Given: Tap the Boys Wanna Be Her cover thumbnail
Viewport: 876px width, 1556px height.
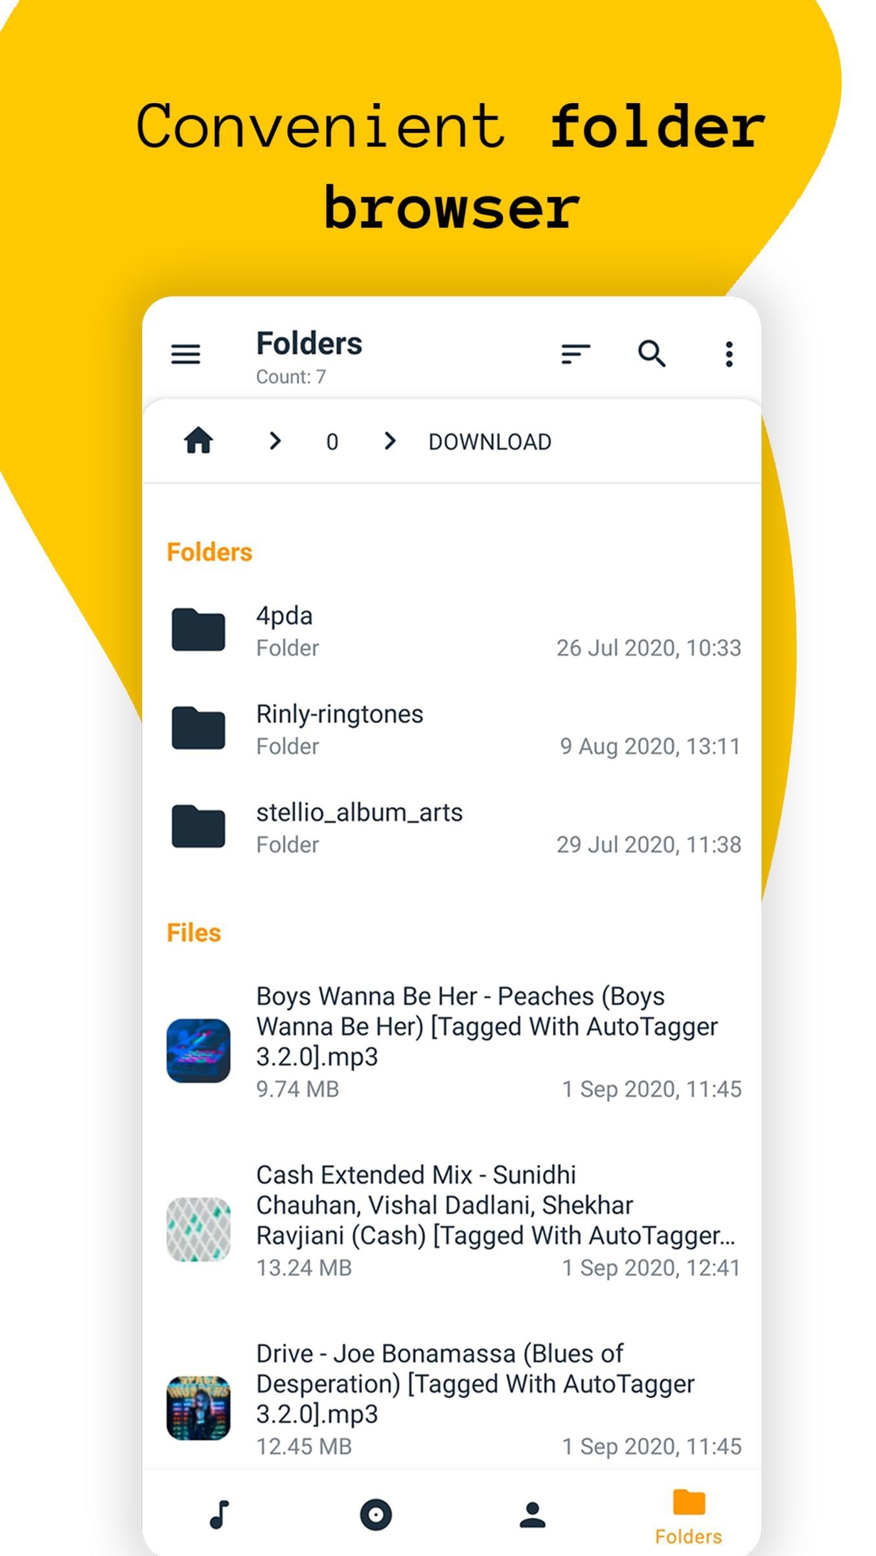Looking at the screenshot, I should click(198, 1050).
